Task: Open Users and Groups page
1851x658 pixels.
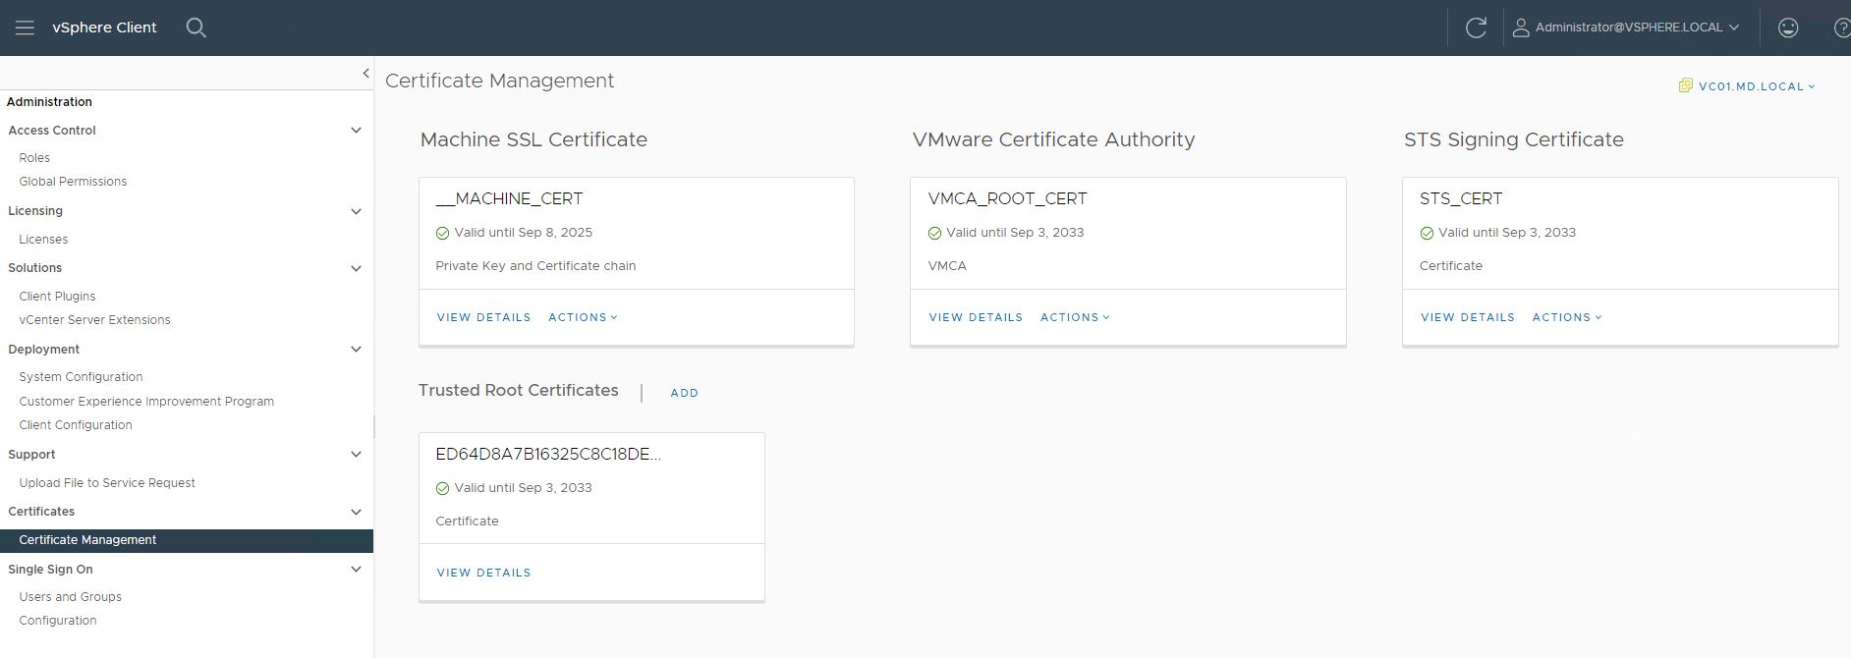Action: coord(71,597)
